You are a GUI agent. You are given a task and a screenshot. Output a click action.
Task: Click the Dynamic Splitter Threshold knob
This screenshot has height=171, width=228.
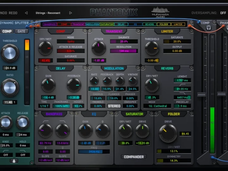[10, 53]
